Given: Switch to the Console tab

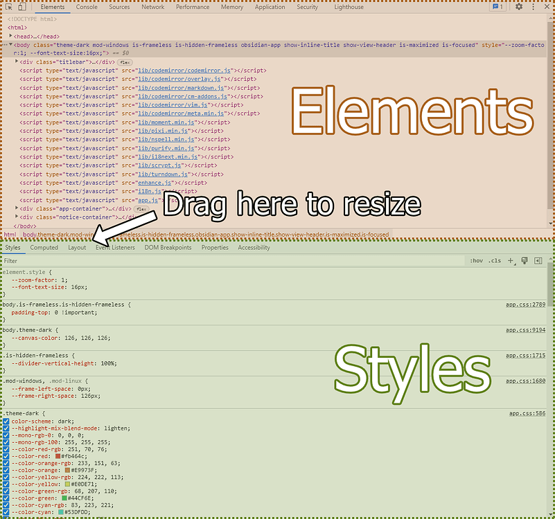Looking at the screenshot, I should (x=87, y=8).
